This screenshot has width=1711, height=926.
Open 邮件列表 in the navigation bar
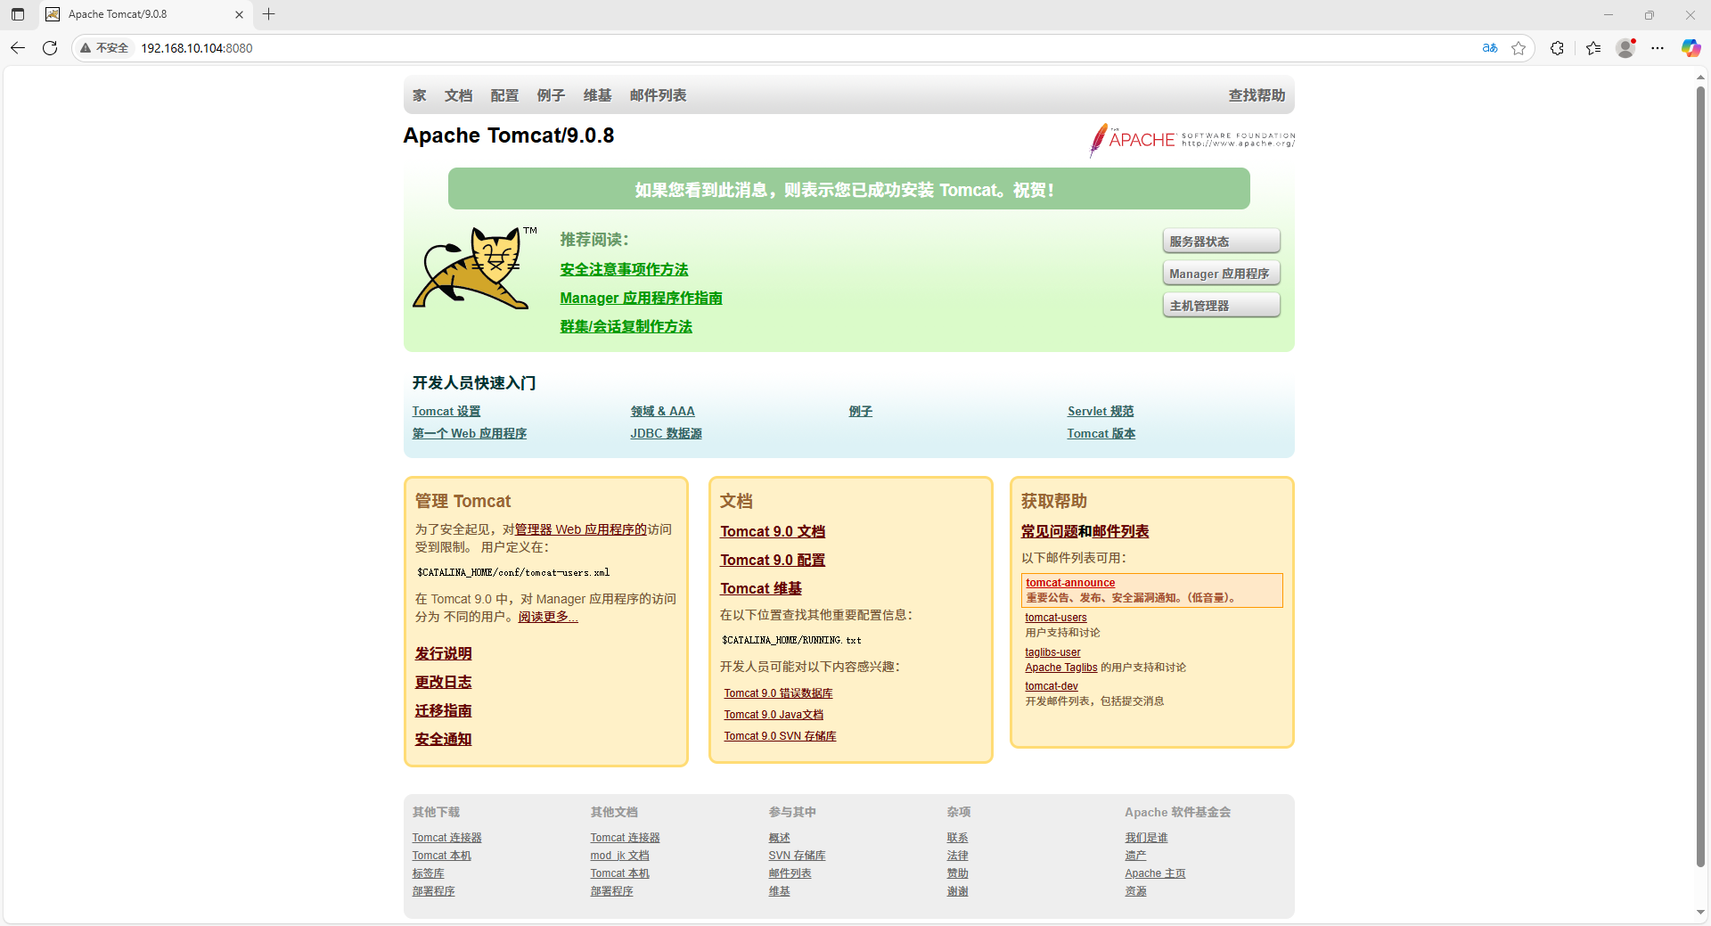click(658, 95)
